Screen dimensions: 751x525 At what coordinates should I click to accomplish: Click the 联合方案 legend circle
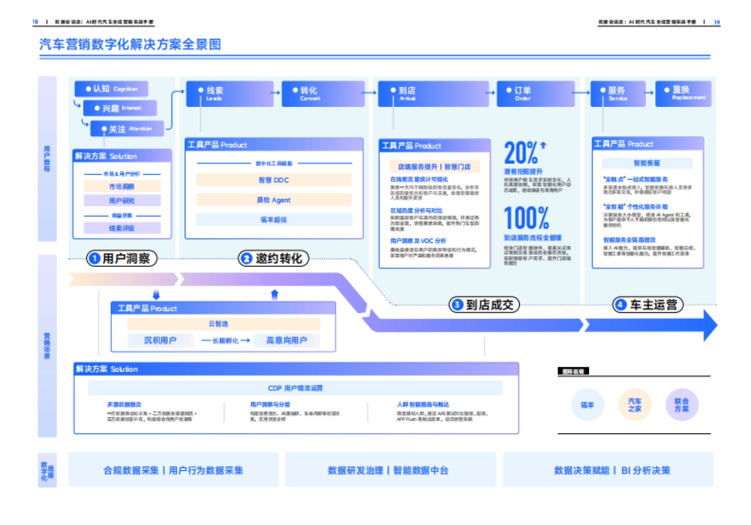pyautogui.click(x=682, y=405)
